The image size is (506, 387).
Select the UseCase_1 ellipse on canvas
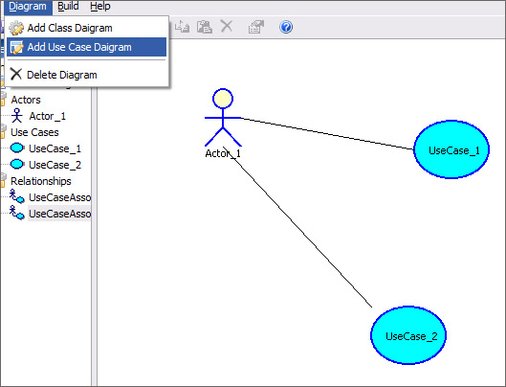[451, 149]
